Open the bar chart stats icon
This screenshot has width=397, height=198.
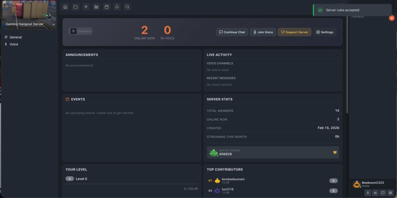tap(96, 7)
